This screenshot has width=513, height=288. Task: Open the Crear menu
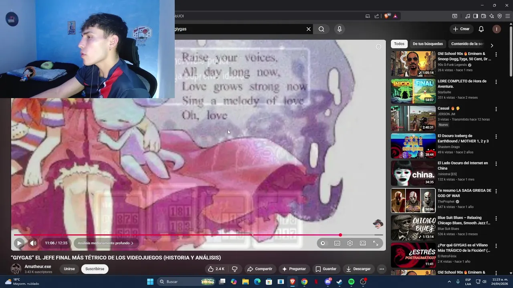click(461, 29)
